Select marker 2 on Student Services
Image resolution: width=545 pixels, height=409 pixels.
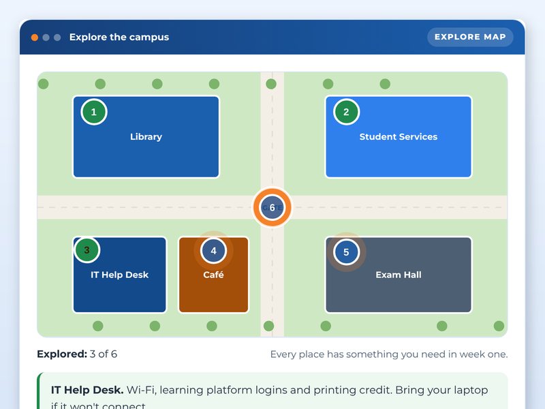pos(346,112)
